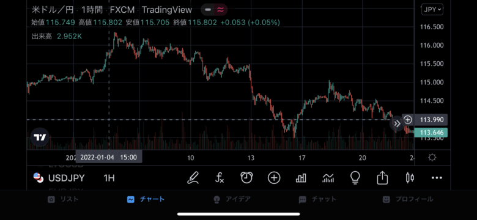477x220 pixels.
Task: Open chart settings gear icon
Action: pos(432,158)
